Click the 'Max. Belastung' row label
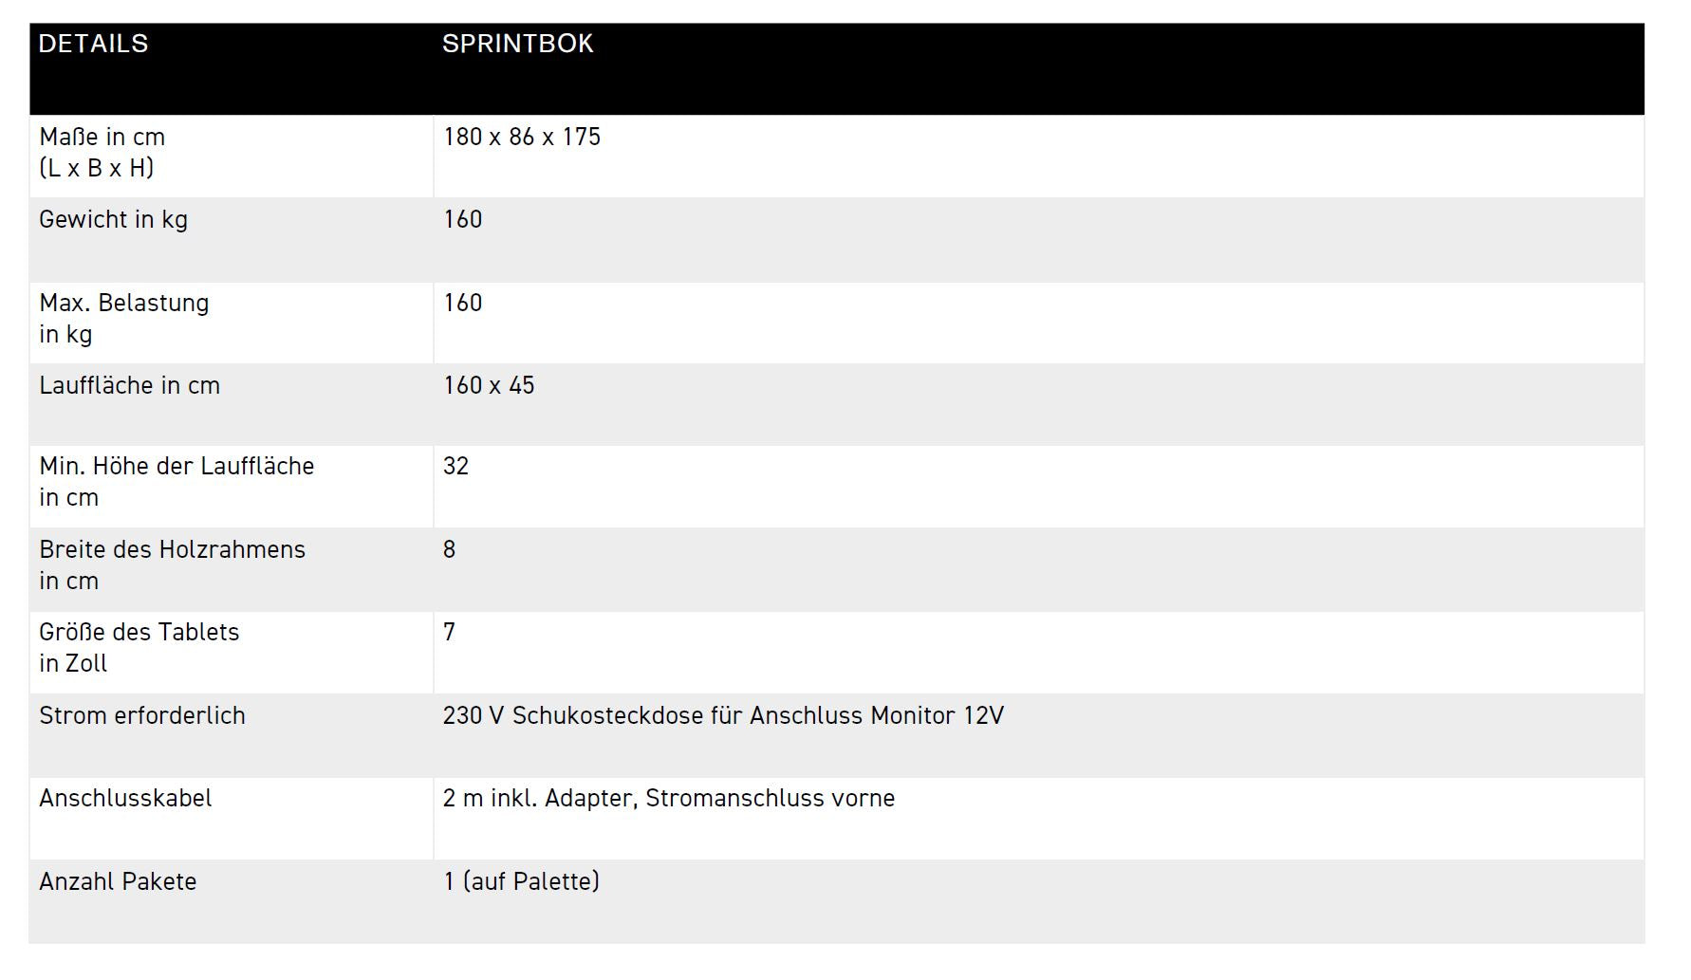This screenshot has width=1691, height=980. [123, 304]
